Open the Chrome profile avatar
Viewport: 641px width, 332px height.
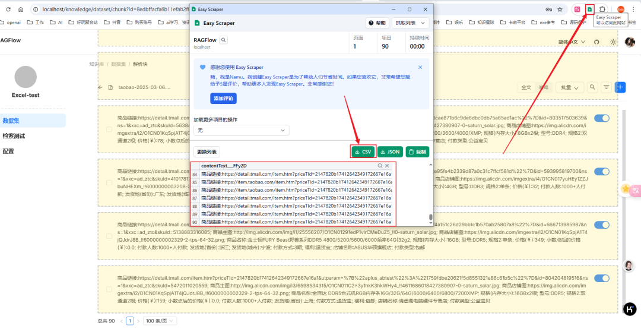(621, 10)
